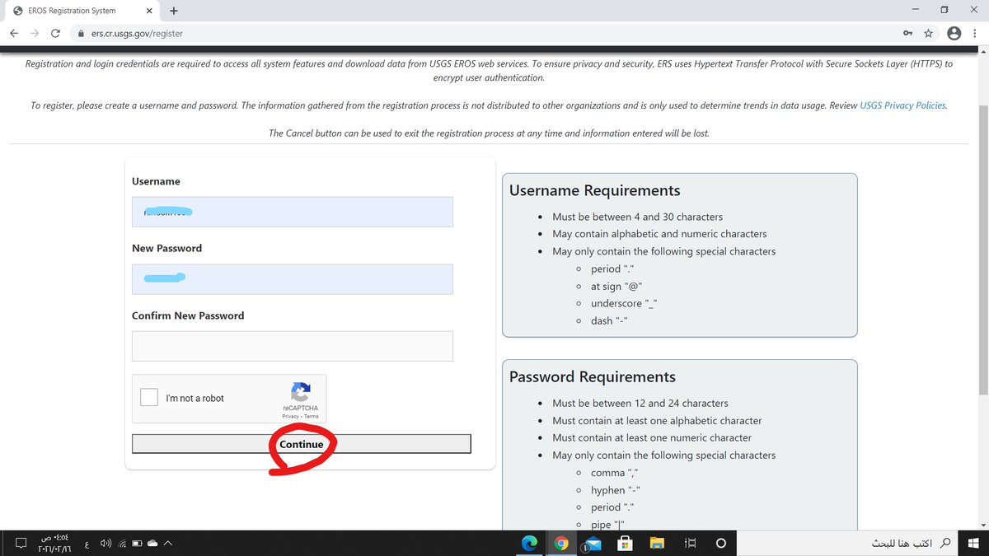The image size is (989, 556).
Task: Click the Confirm New Password field
Action: tap(292, 346)
